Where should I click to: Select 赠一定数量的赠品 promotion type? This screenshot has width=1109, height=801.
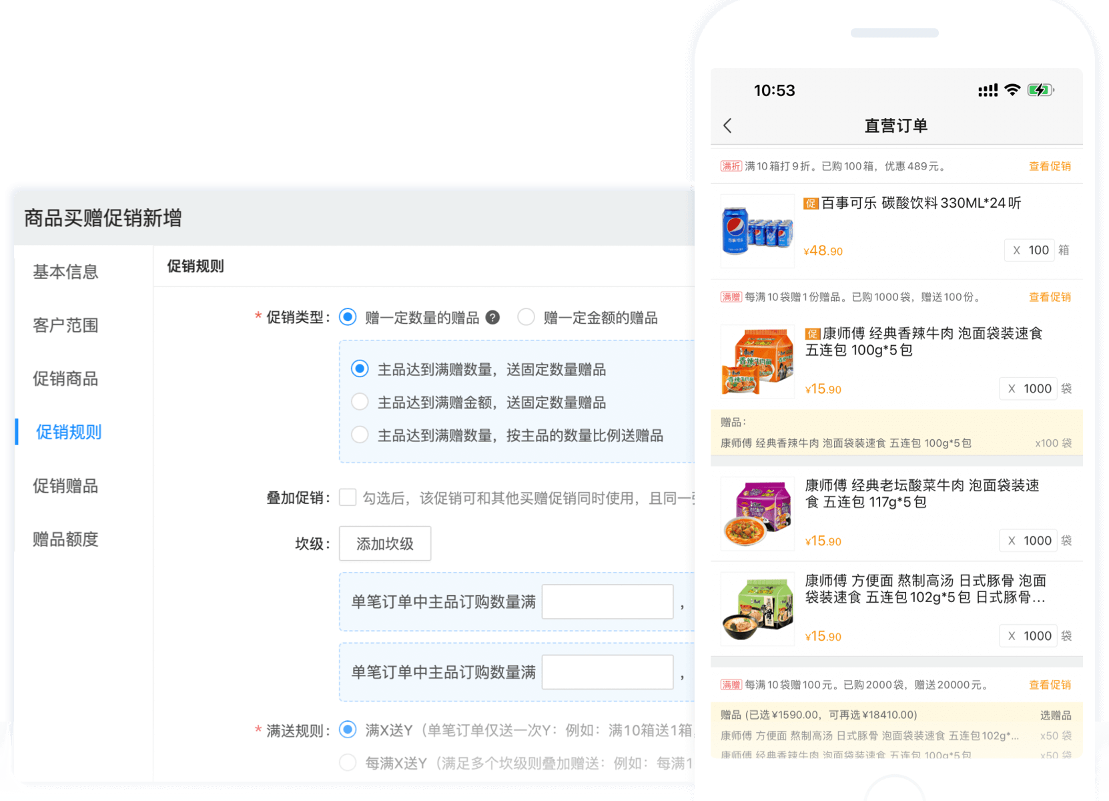[348, 317]
